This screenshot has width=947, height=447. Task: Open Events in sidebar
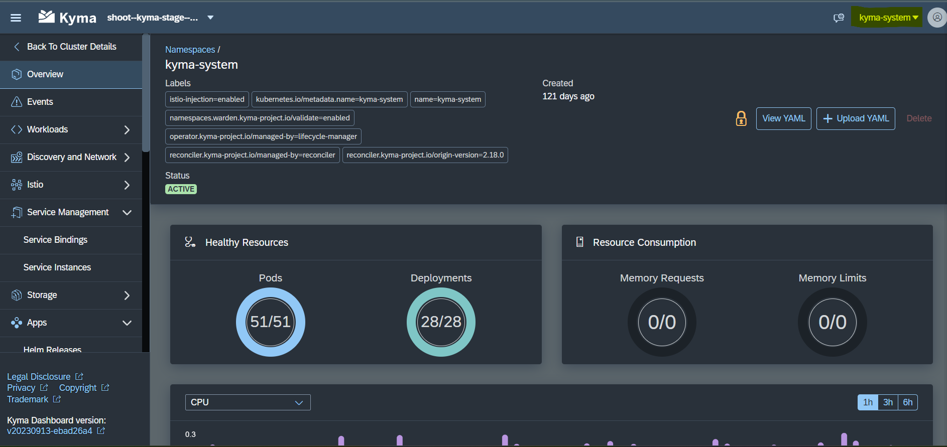click(x=71, y=102)
